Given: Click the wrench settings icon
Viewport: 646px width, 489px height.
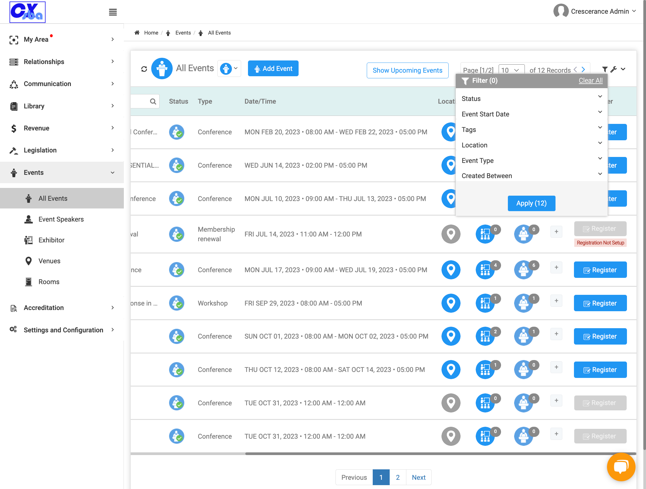Looking at the screenshot, I should click(x=614, y=69).
